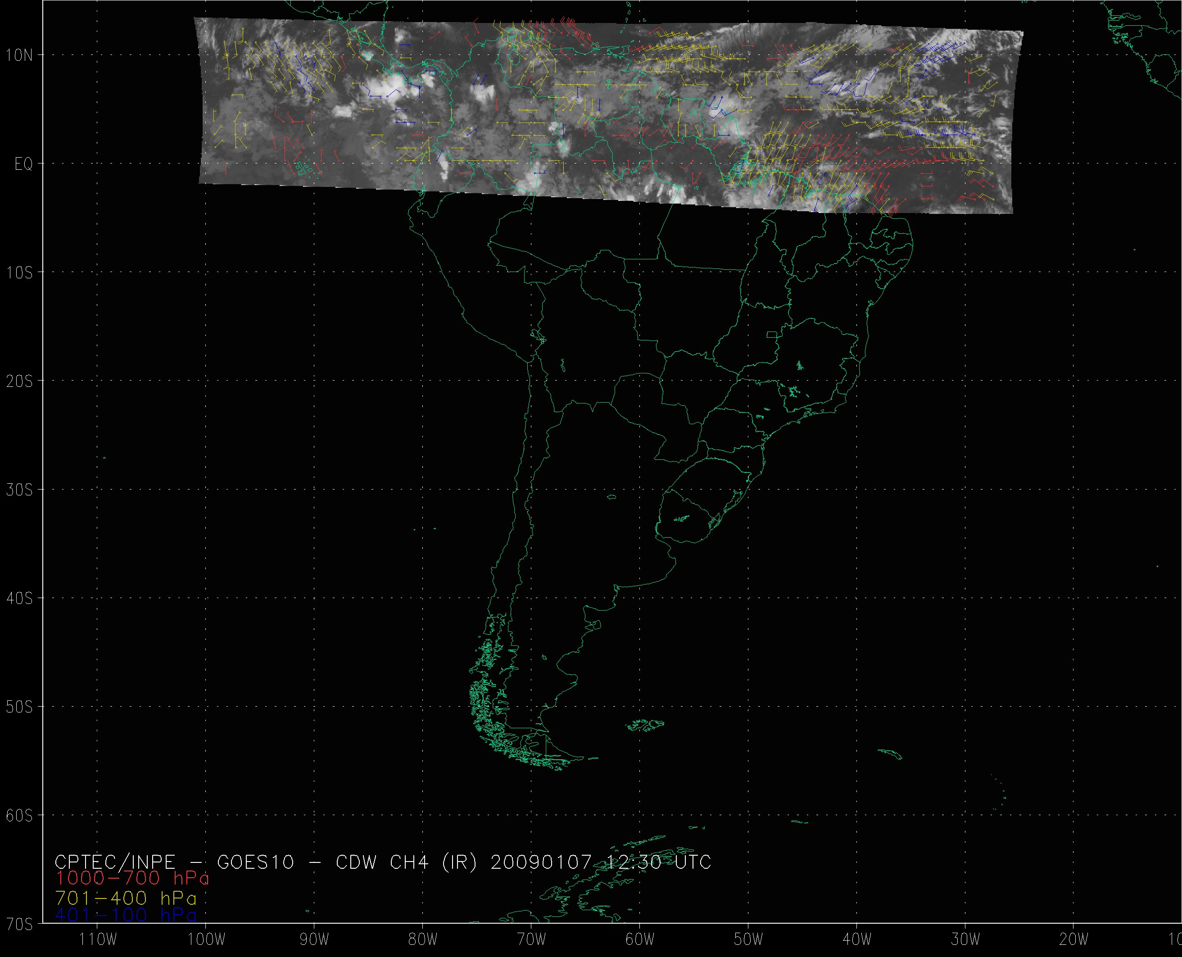Click the 110W longitude axis label
Image resolution: width=1182 pixels, height=957 pixels.
tap(98, 939)
